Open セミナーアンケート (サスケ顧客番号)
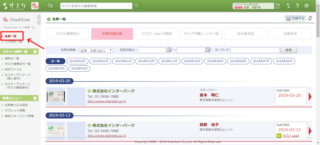The width and height of the screenshot is (320, 145). click(18, 86)
